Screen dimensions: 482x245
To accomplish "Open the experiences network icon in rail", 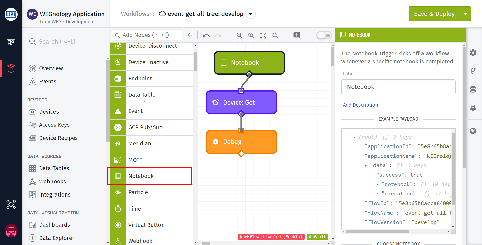I will pyautogui.click(x=11, y=204).
